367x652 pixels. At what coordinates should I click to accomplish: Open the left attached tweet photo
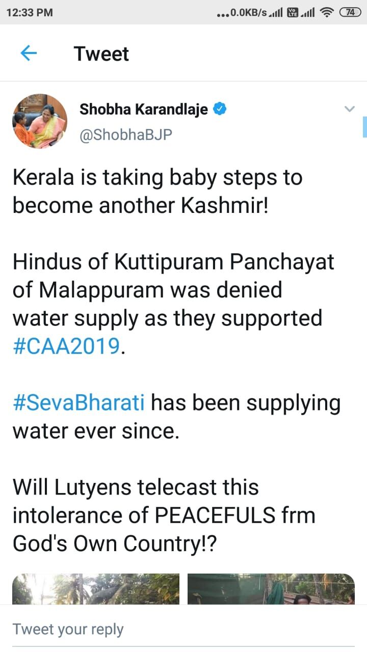96,589
